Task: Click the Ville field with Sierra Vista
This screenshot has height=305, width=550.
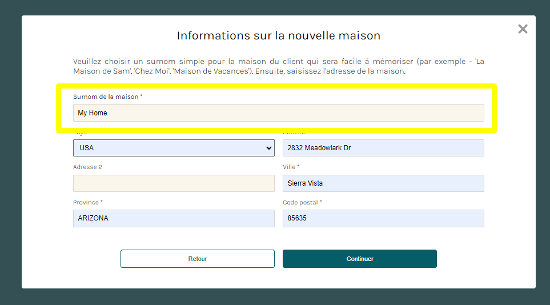Action: 383,183
